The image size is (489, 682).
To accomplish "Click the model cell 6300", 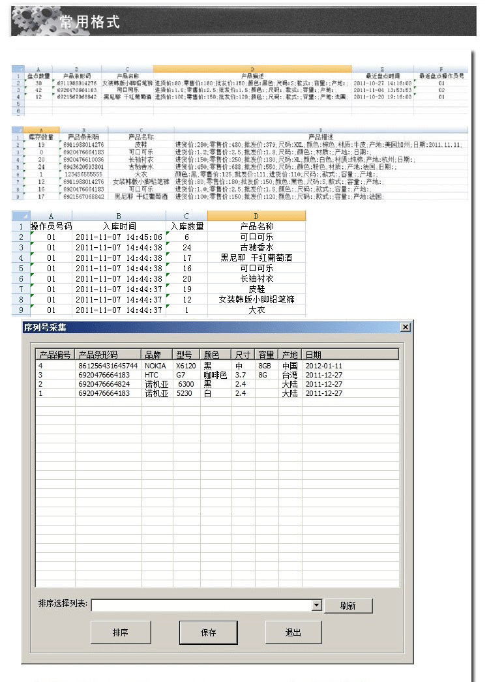I will [186, 384].
